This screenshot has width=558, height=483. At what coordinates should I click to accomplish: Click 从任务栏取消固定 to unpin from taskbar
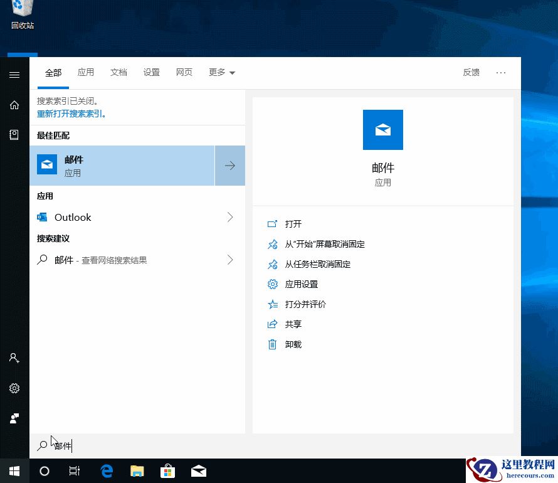(318, 264)
